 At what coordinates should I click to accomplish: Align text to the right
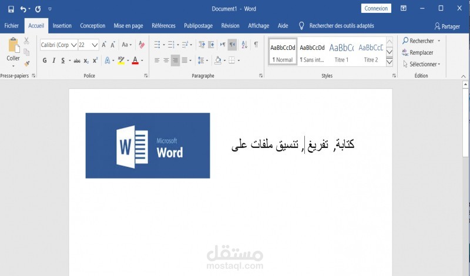pos(175,60)
